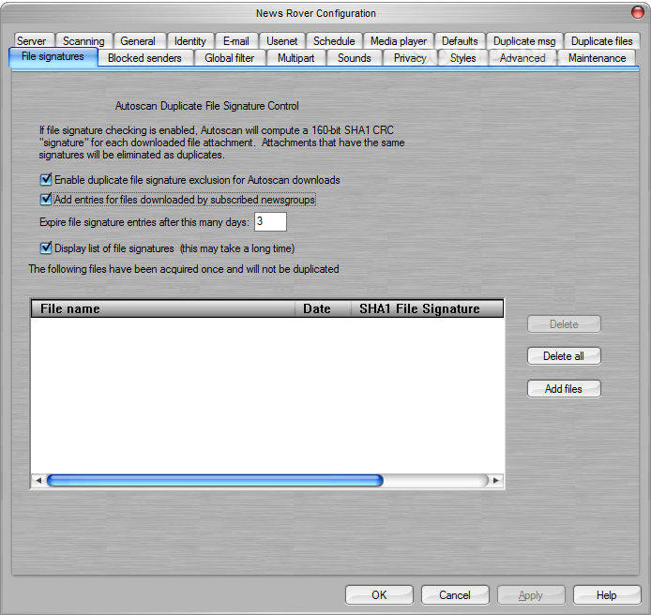Switch to the Maintenance tab
651x615 pixels.
597,58
